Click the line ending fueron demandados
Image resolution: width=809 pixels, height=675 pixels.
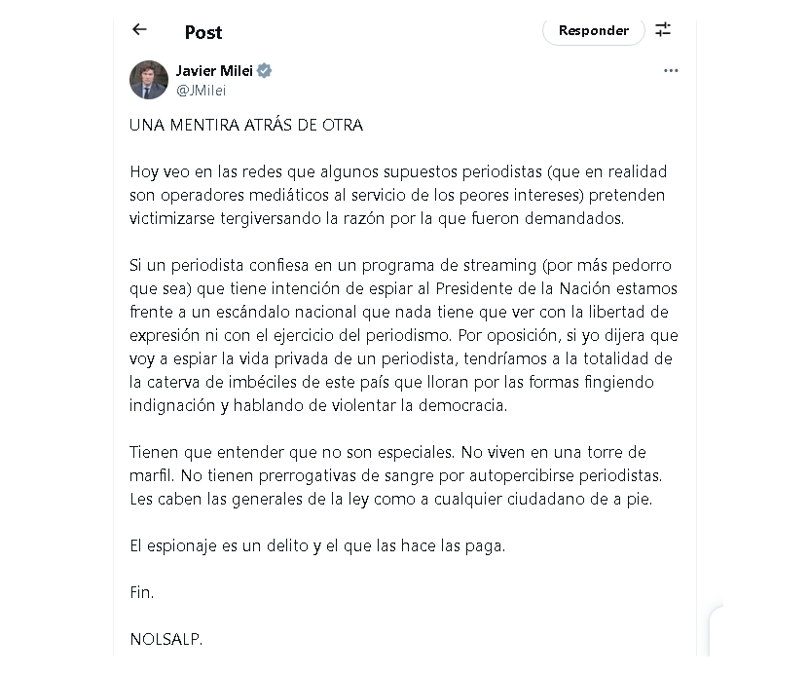377,218
